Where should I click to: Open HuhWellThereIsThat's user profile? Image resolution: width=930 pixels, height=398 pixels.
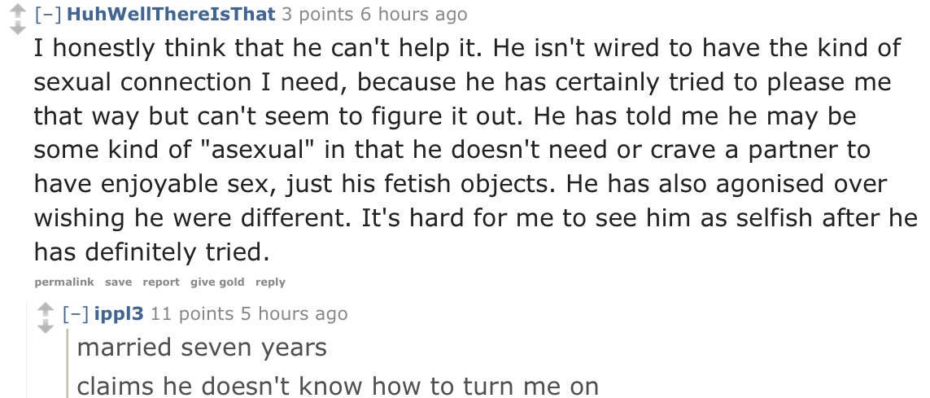coord(172,14)
